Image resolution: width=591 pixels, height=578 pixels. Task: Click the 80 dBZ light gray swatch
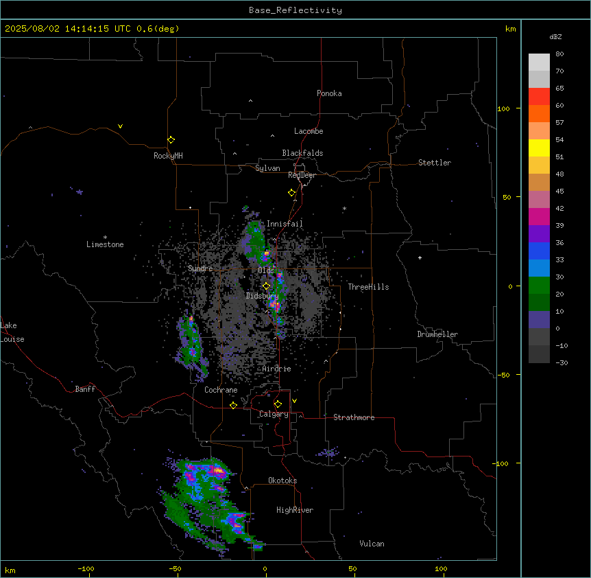tap(539, 62)
